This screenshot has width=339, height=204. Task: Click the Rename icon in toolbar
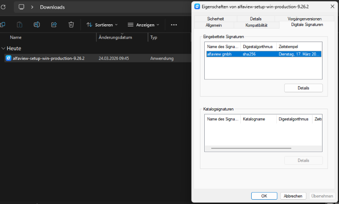click(x=37, y=25)
